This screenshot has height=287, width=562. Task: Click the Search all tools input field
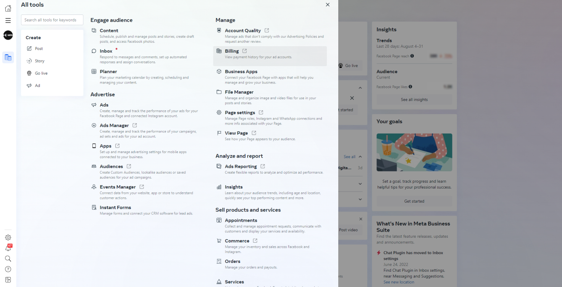[52, 20]
